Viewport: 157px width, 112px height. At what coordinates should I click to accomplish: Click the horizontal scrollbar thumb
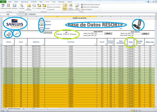coord(47,109)
